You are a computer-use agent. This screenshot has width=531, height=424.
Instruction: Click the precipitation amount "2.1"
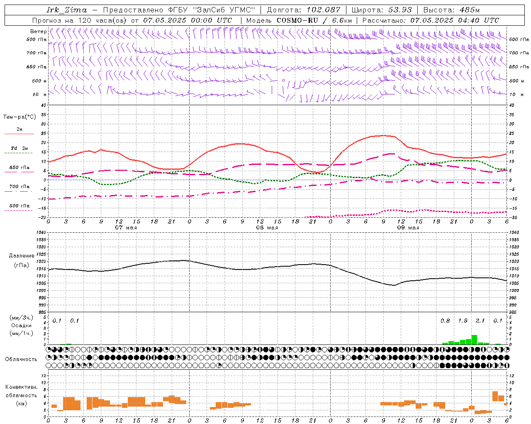tap(480, 320)
